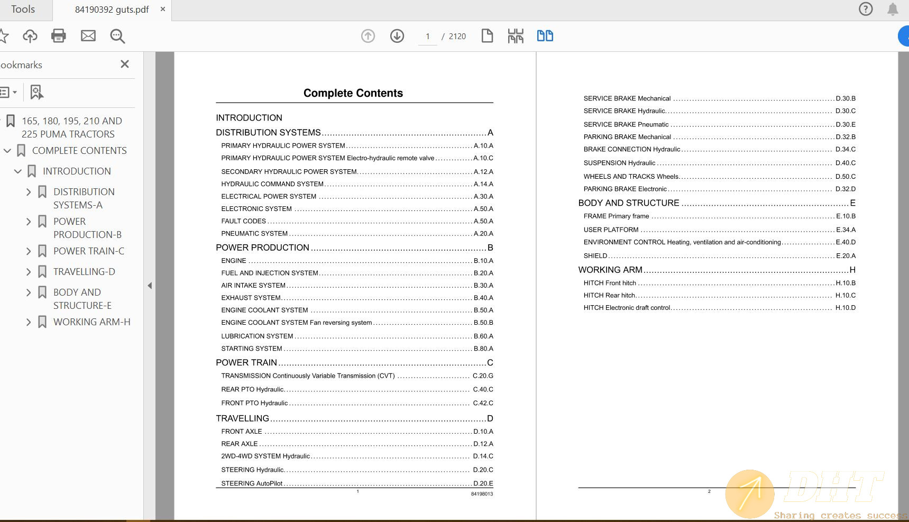Switch to single page view
909x522 pixels.
tap(487, 36)
